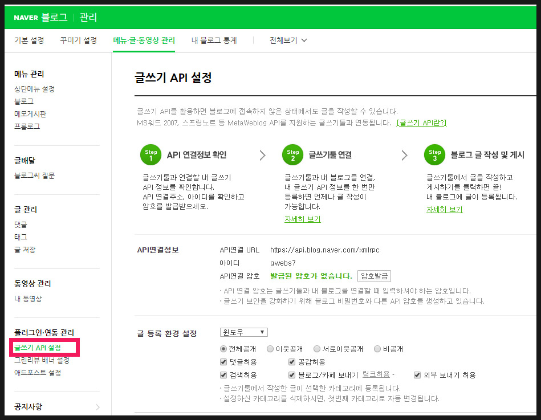Open 내 동영상 in the sidebar
The height and width of the screenshot is (420, 541).
point(28,299)
